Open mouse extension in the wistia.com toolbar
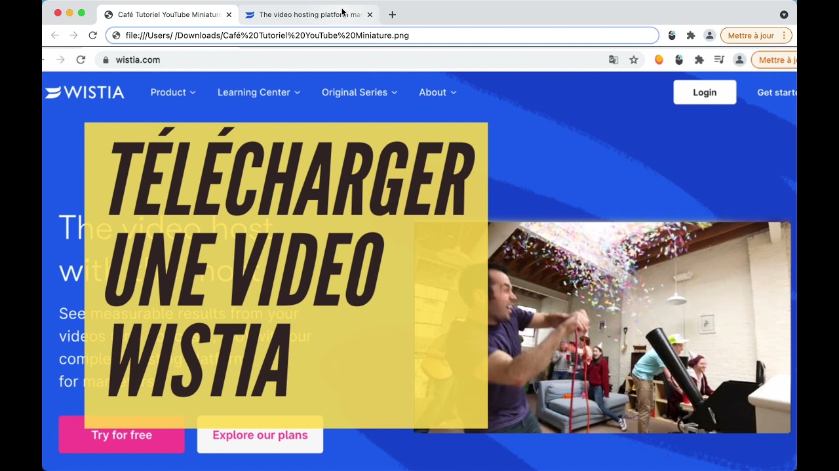This screenshot has height=471, width=839. (679, 60)
